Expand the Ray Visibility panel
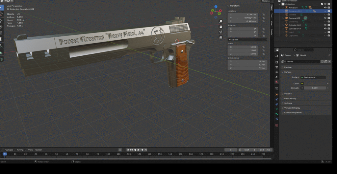The image size is (337, 174). [x=290, y=98]
